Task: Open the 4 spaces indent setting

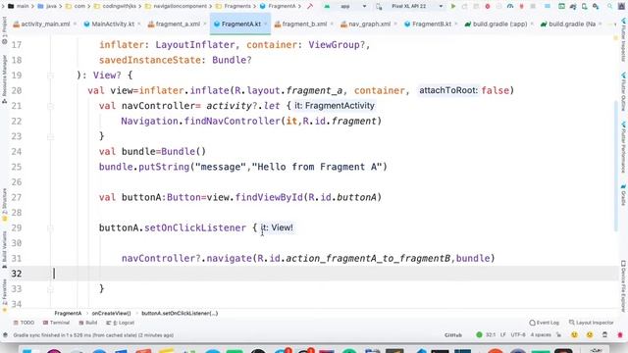Action: 541,334
